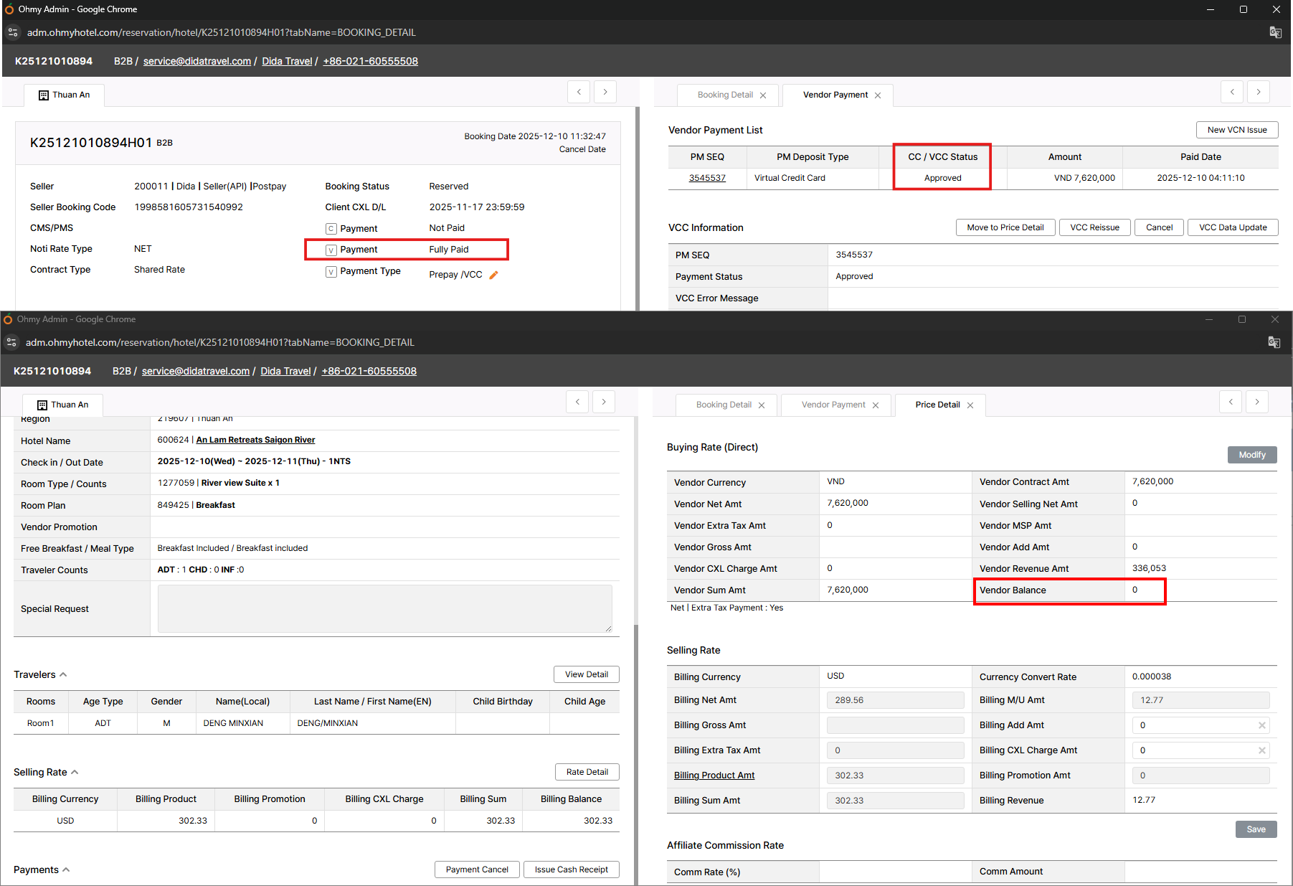This screenshot has height=886, width=1293.
Task: Clear the Billing Add Amt field with X
Action: pyautogui.click(x=1261, y=725)
